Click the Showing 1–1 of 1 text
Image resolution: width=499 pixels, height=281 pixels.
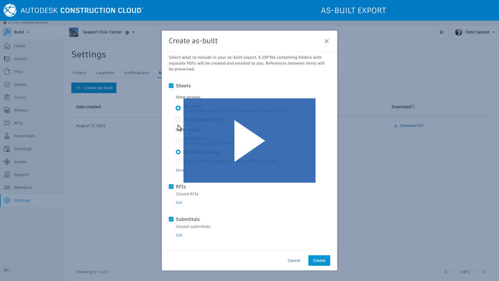(x=92, y=272)
